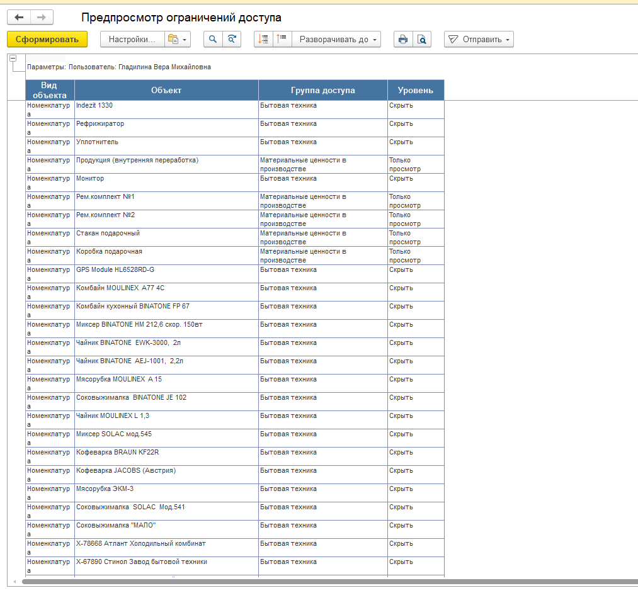Select the Рефрижиратор cell
The width and height of the screenshot is (638, 593).
pyautogui.click(x=166, y=128)
